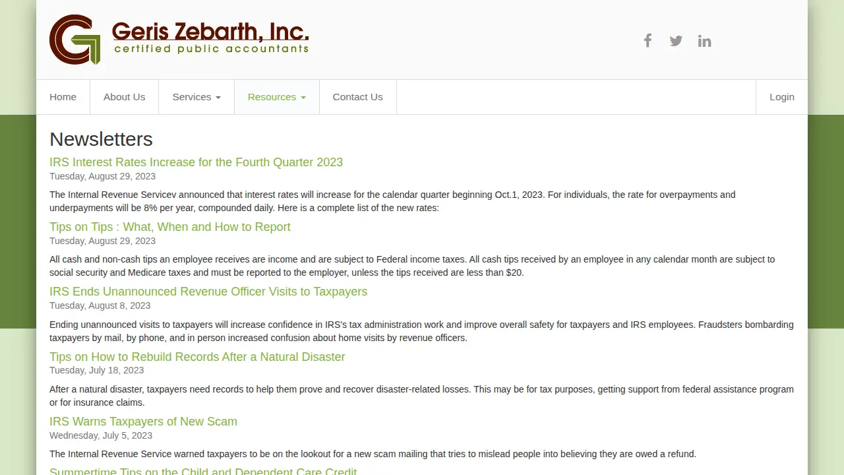Screen dimensions: 844x475
Task: Click the Login link
Action: (782, 97)
